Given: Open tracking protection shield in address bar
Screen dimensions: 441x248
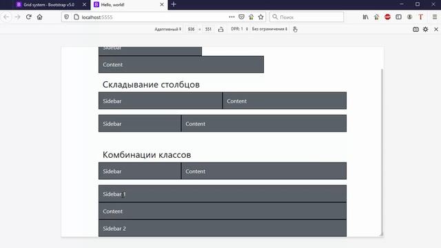Looking at the screenshot, I should tap(66, 17).
